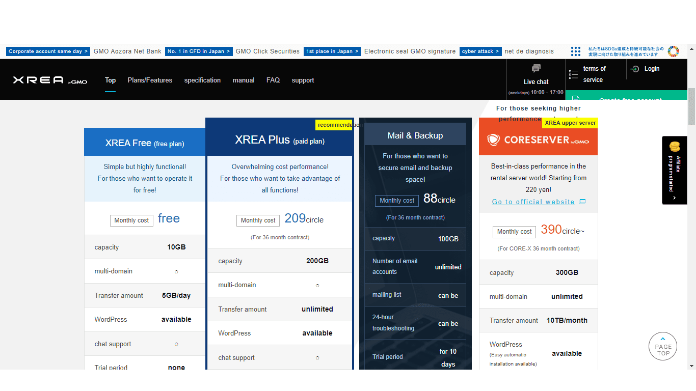Click the Create free account green button

click(x=625, y=95)
